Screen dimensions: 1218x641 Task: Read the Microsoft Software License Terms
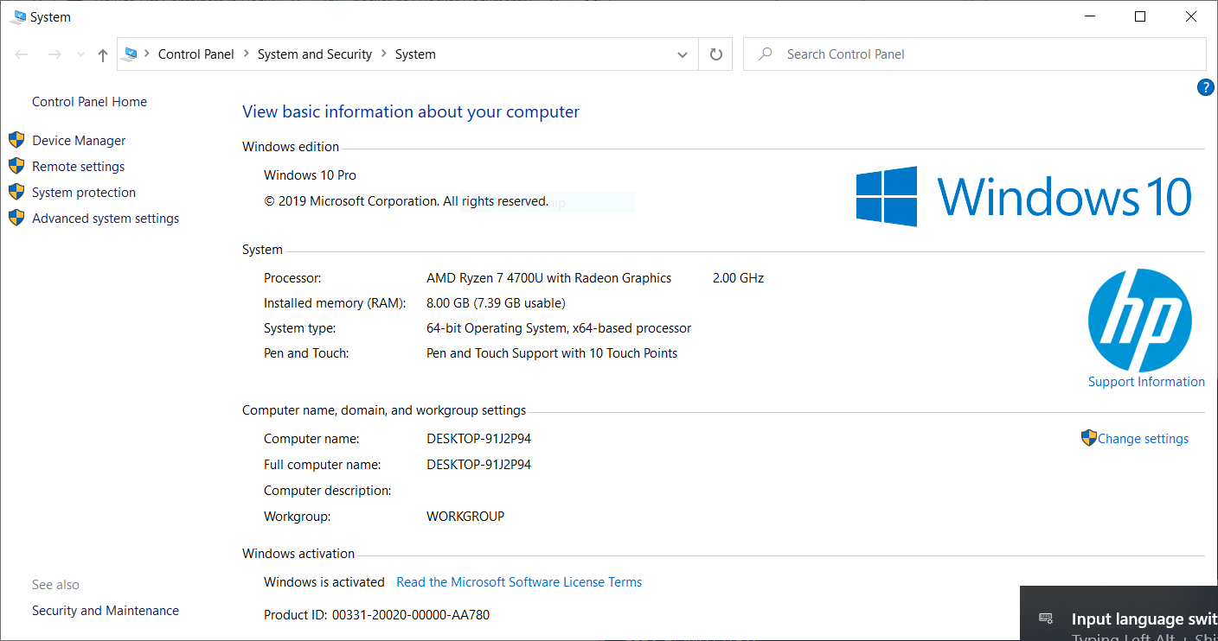coord(519,581)
